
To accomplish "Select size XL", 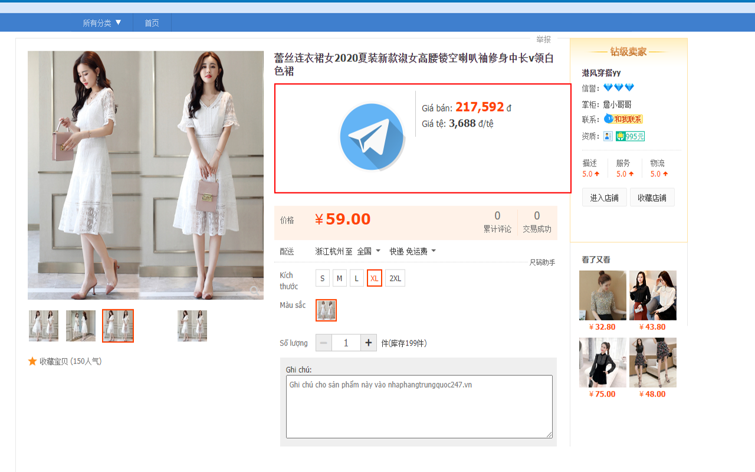I will point(375,278).
